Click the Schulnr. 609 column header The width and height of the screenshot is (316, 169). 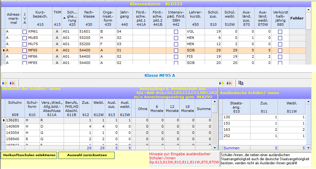coord(15,108)
